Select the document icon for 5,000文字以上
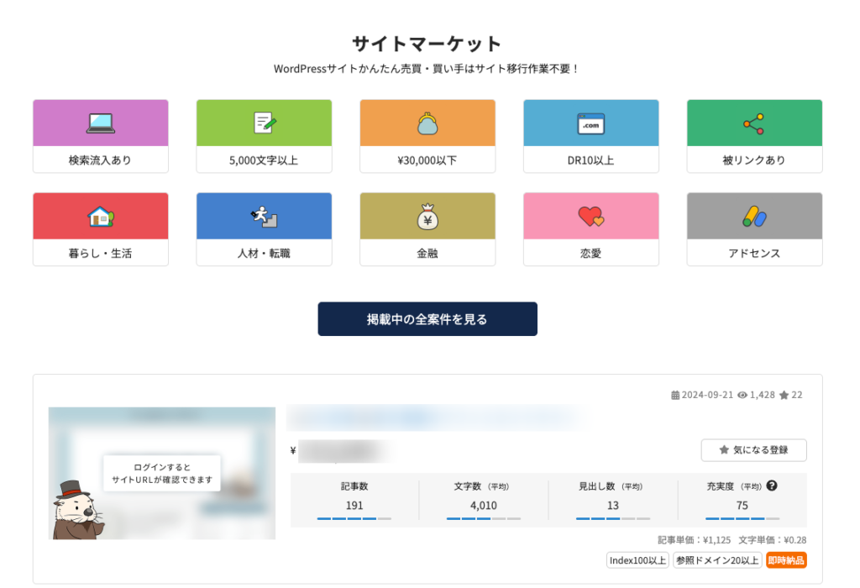 coord(264,123)
